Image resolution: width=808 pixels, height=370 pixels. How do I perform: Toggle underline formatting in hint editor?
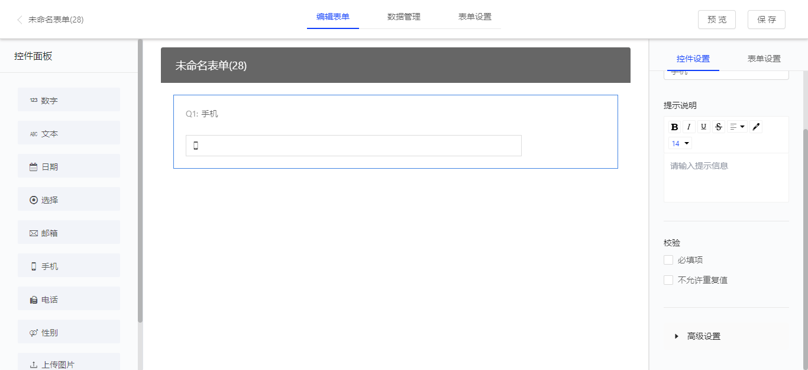[x=703, y=127]
